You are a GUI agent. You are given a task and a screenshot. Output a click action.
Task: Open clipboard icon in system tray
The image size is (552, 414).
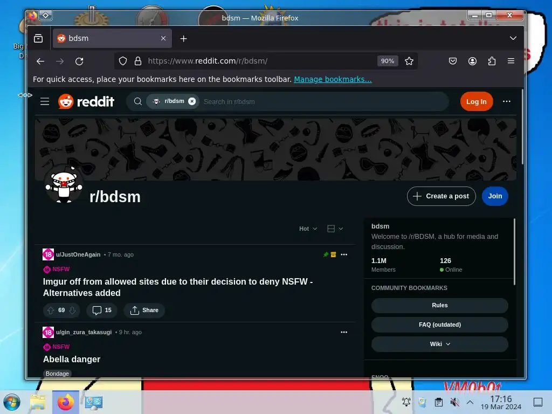(x=439, y=402)
